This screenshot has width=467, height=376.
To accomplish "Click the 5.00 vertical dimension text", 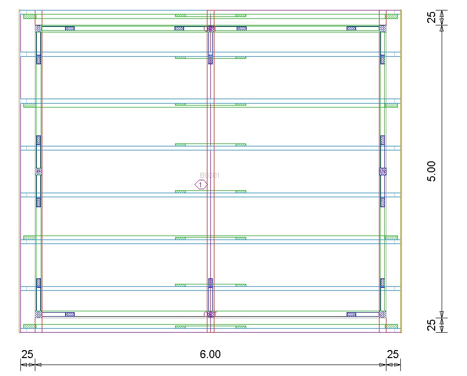I will [x=432, y=171].
